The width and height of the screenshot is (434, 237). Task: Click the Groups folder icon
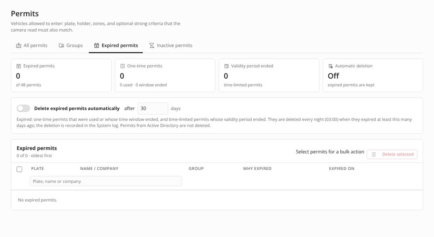click(x=61, y=45)
